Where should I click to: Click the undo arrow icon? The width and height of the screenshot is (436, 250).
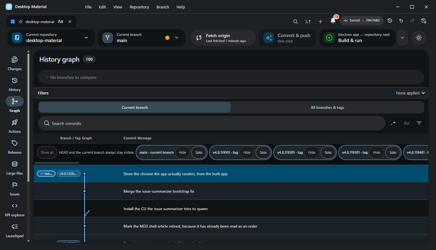tap(401, 21)
